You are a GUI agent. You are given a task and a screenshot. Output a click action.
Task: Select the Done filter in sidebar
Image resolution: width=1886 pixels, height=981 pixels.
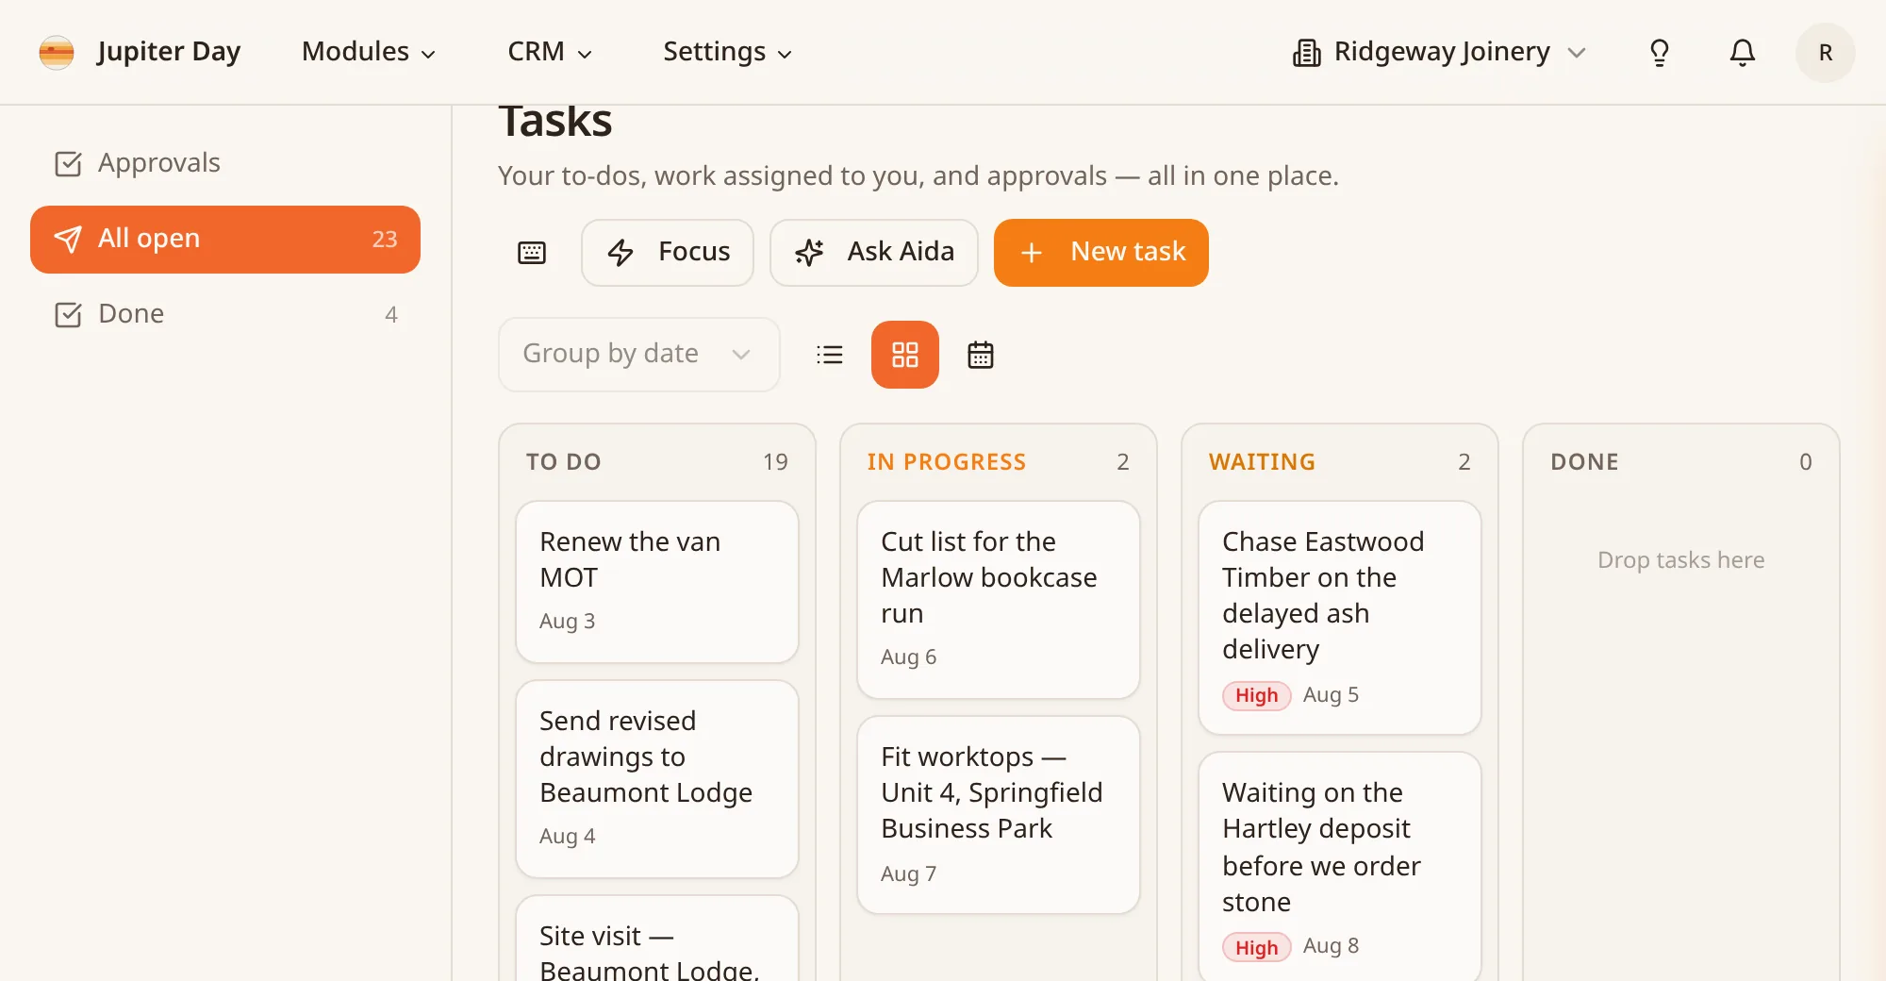click(225, 314)
